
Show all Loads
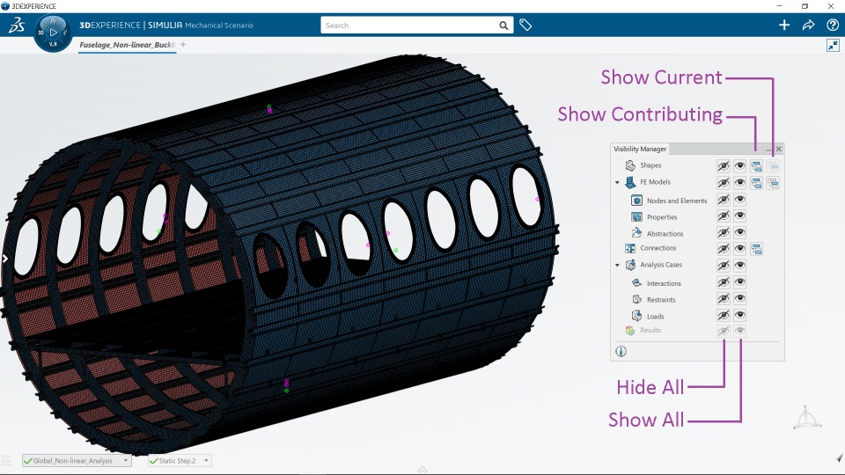[740, 315]
